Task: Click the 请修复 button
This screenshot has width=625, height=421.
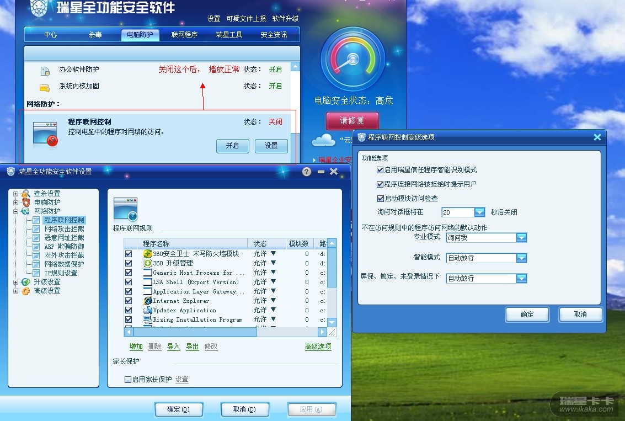Action: (x=352, y=121)
